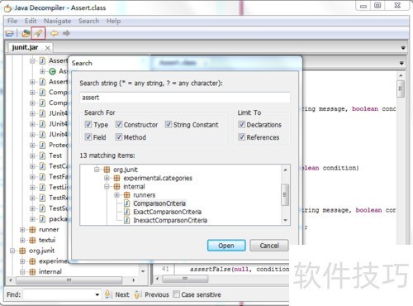Screen dimensions: 413x306
Task: Click the left tree horizontal scrollbar thumb
Action: tap(69, 280)
